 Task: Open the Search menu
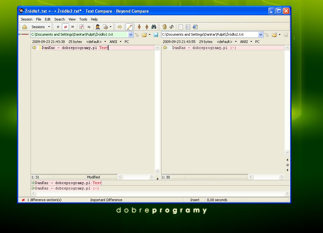click(x=60, y=19)
